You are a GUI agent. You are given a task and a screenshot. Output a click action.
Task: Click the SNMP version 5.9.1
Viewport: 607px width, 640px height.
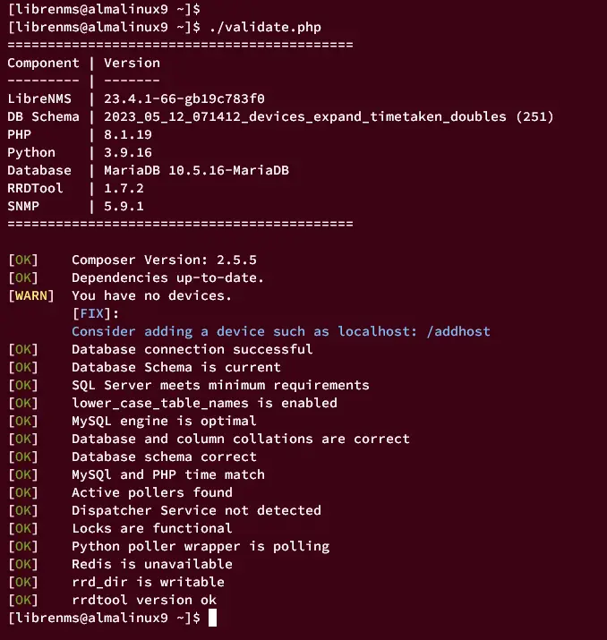(124, 206)
